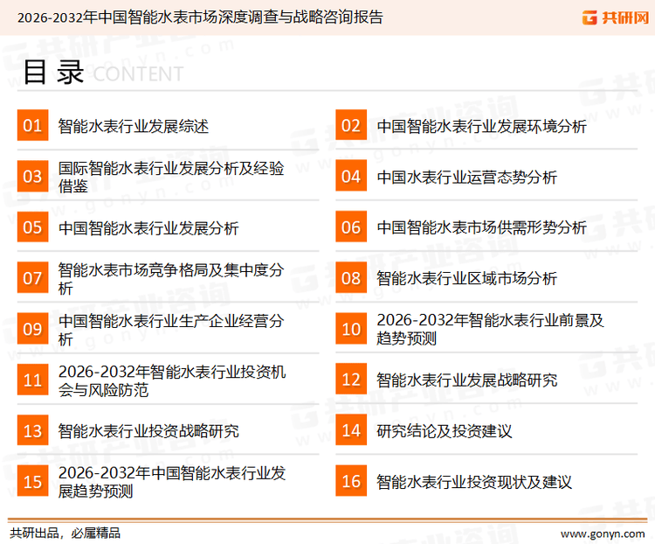655x544 pixels.
Task: Click the www.gonyn.com website link
Action: coord(602,533)
